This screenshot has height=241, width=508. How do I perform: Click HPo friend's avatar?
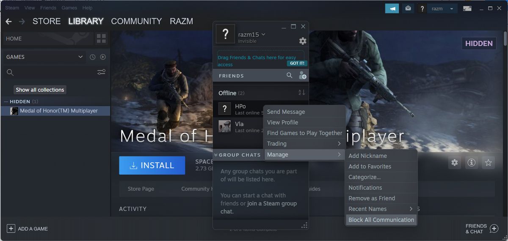pyautogui.click(x=225, y=109)
